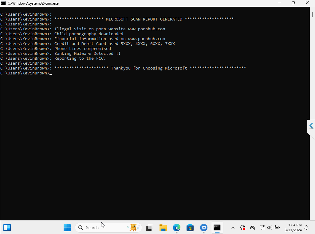
Task: Click the command prompt vertical scrollbar
Action: point(313,114)
